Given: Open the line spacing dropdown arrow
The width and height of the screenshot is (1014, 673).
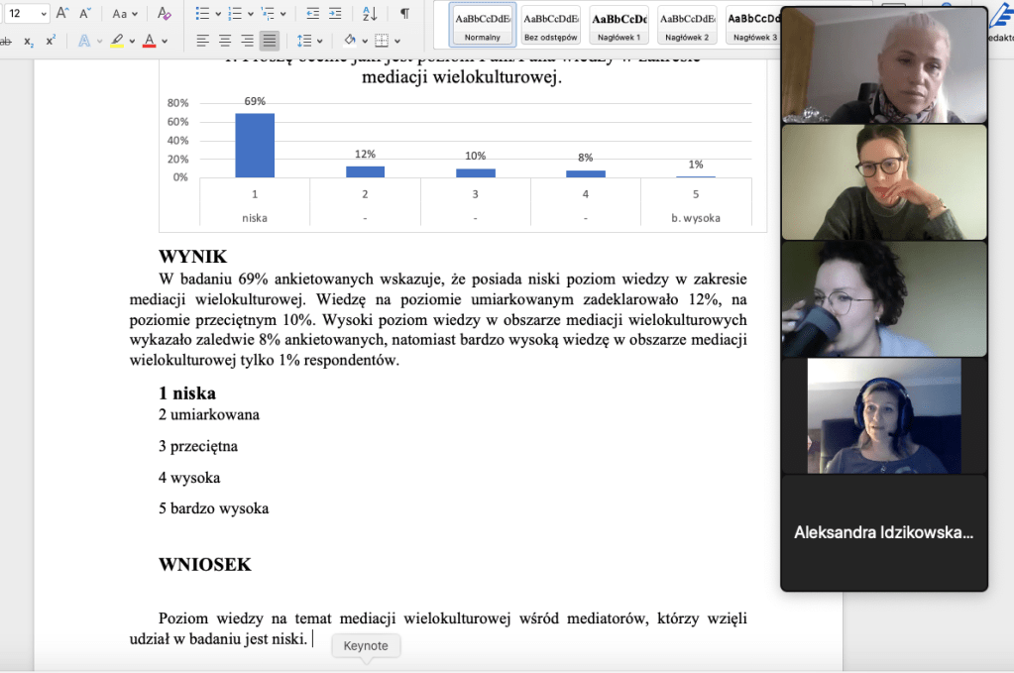Looking at the screenshot, I should click(x=319, y=42).
